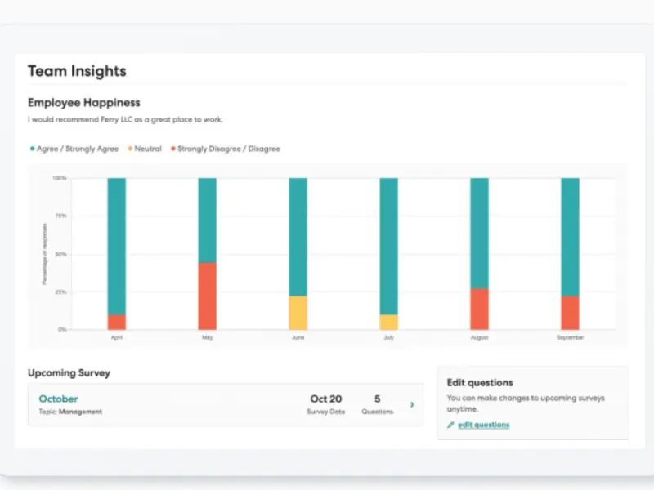Click the teal segment of September bar

570,237
